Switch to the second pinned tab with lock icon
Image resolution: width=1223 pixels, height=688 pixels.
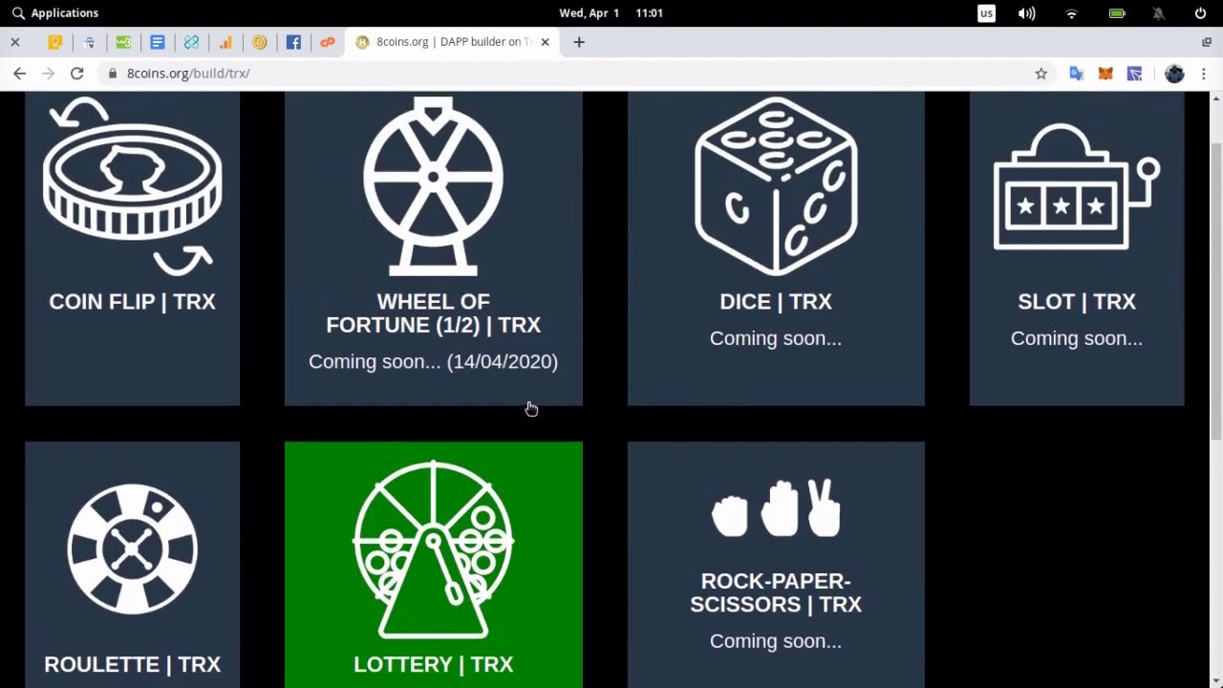89,42
